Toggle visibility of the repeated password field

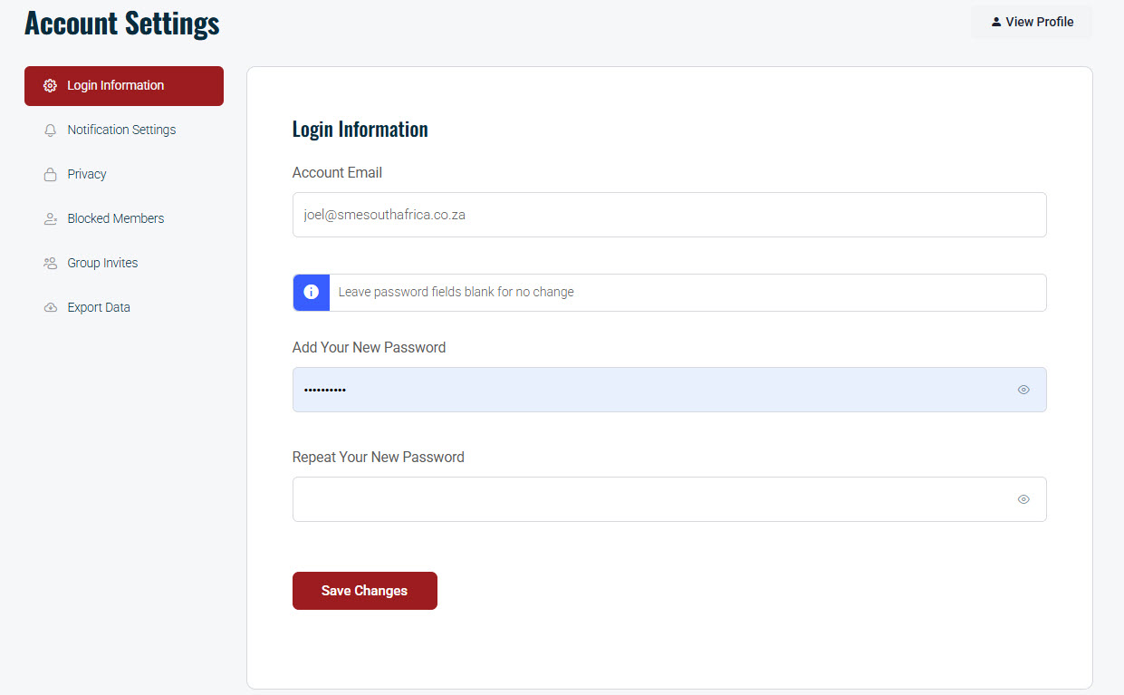1023,499
